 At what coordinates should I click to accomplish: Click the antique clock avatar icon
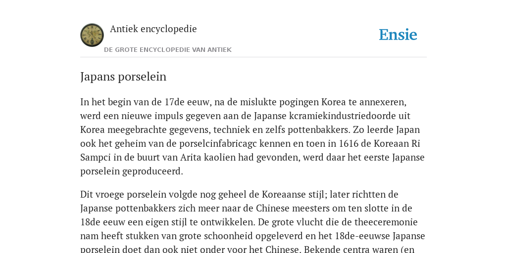(92, 35)
